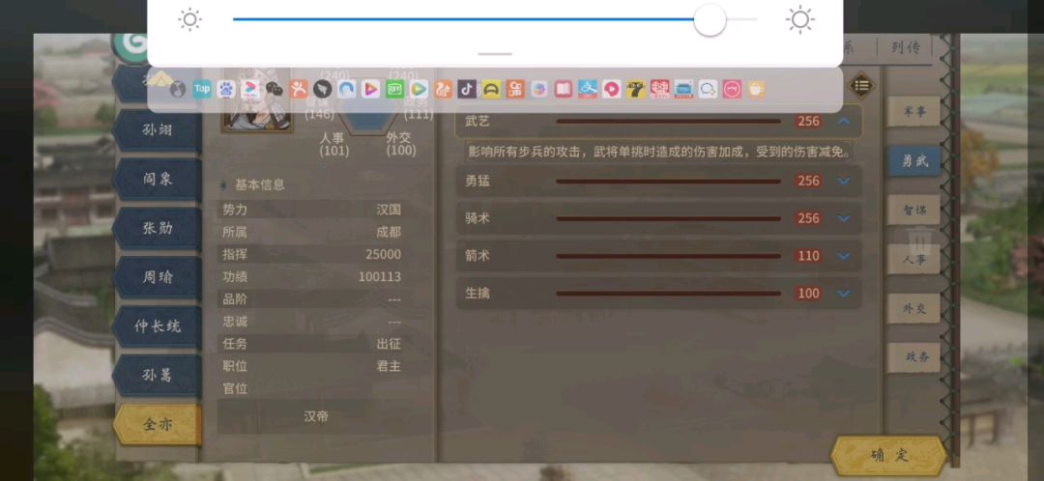
Task: Open the pastel multicolor round app icon
Action: point(539,89)
